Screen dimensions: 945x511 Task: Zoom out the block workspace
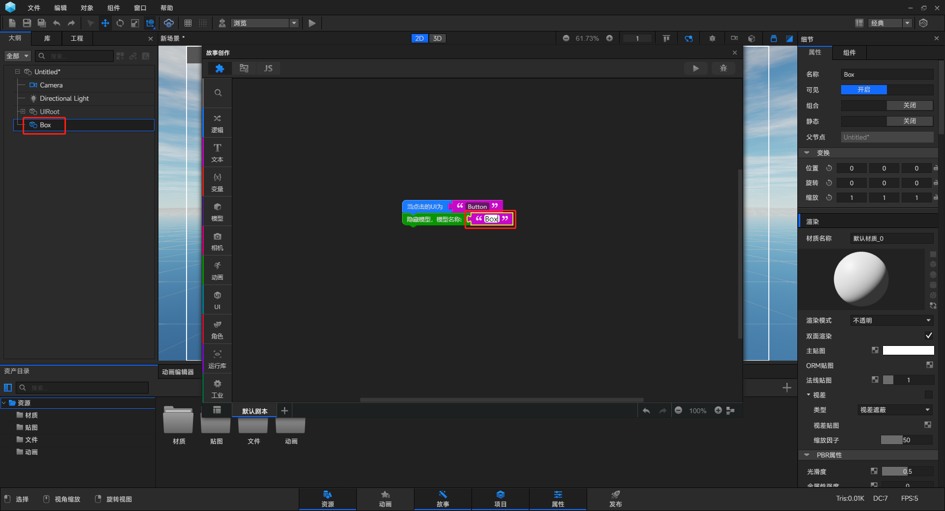678,410
